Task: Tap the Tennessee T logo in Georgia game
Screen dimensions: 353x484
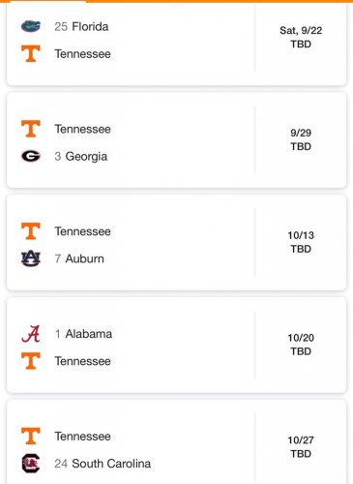Action: [31, 129]
